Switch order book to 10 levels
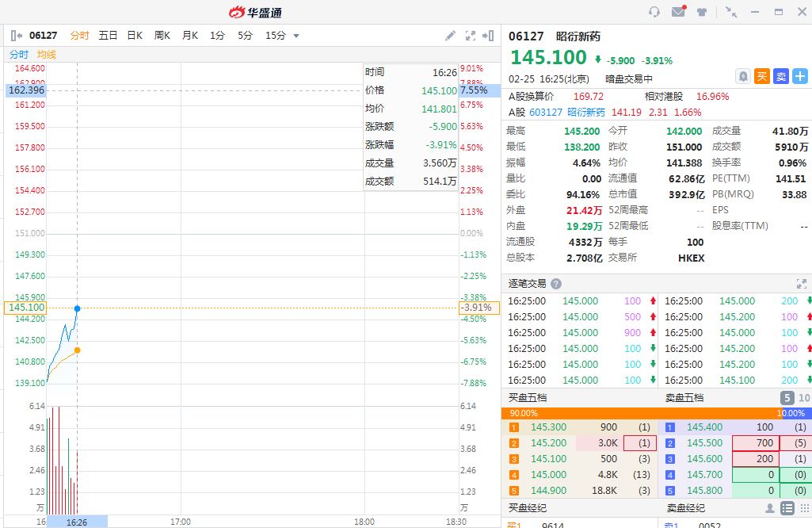 point(804,398)
